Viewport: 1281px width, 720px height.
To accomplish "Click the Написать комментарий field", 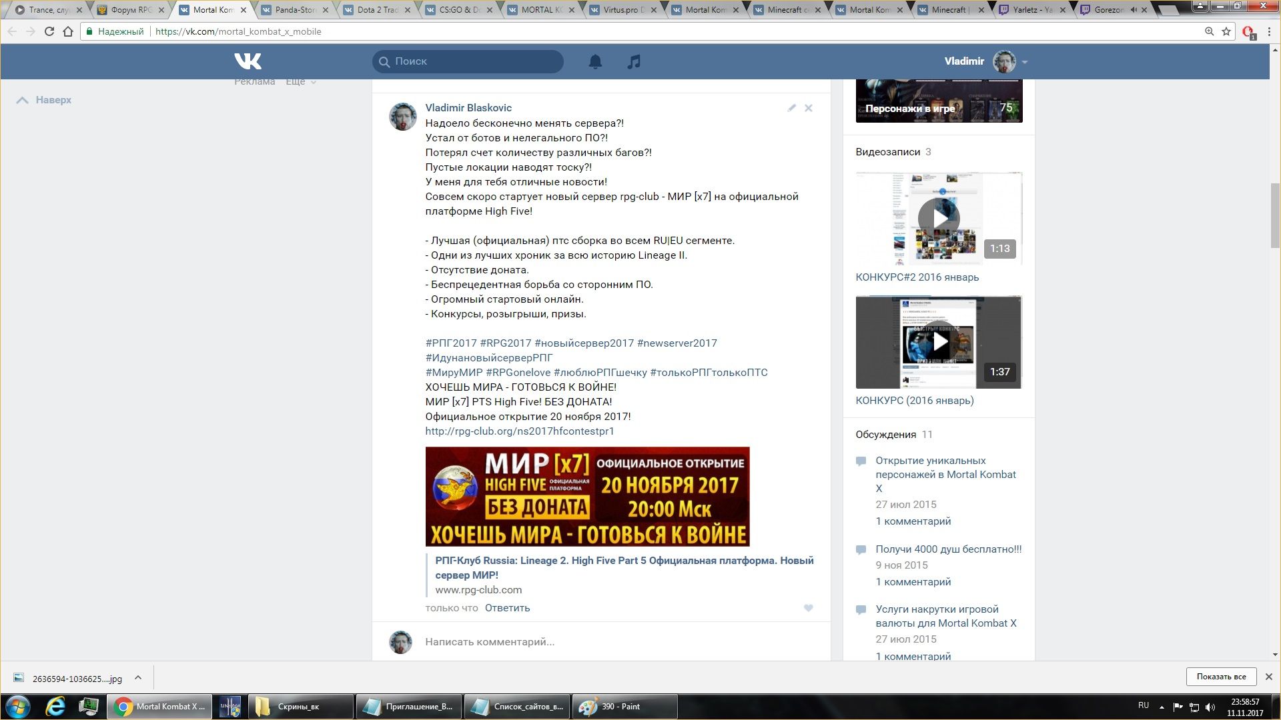I will pyautogui.click(x=601, y=641).
